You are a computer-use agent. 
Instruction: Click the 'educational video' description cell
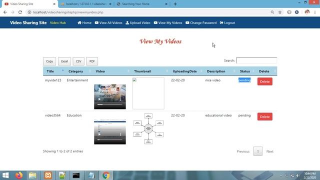point(218,115)
